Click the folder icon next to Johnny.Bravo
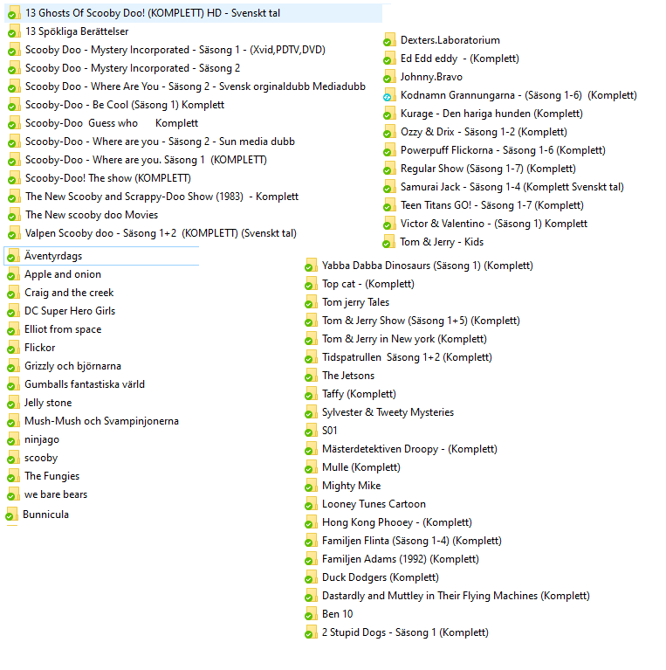 [x=389, y=77]
